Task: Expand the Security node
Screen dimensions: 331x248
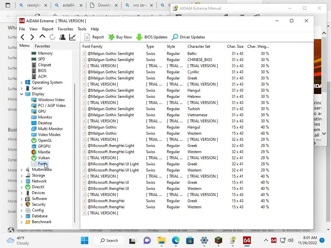Action: pos(22,204)
